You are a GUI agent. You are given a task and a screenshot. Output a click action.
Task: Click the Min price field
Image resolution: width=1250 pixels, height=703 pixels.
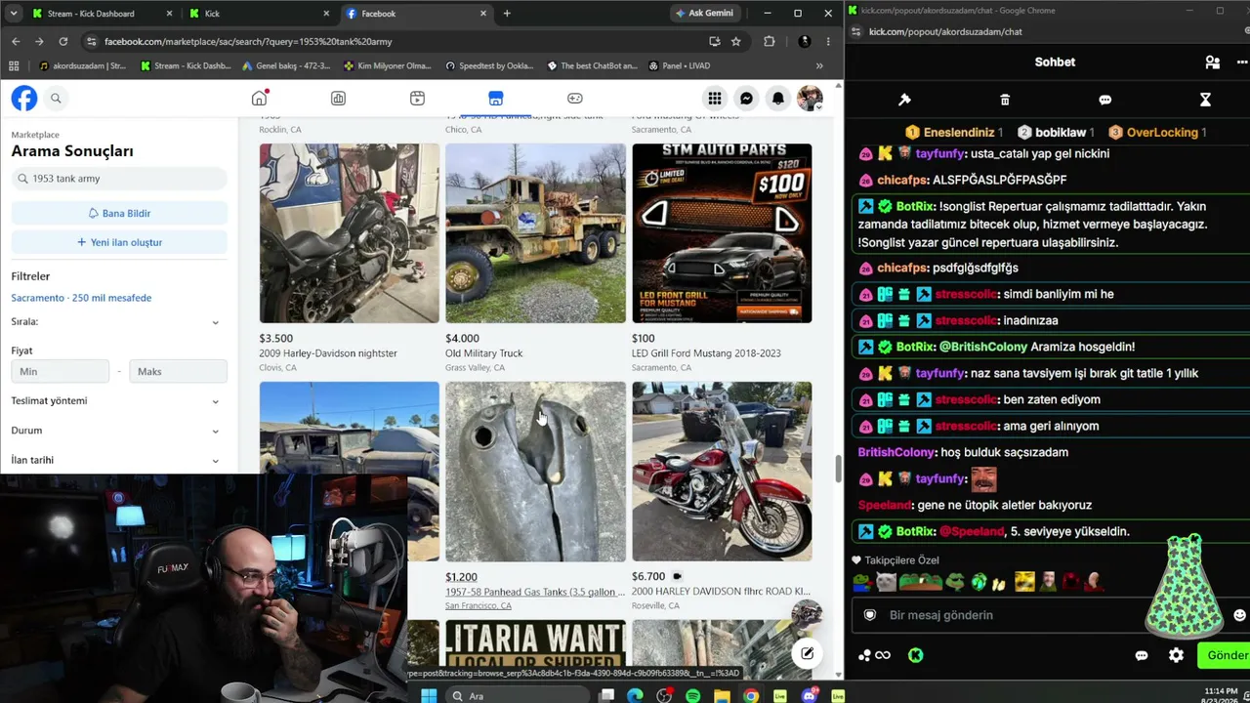pos(61,372)
